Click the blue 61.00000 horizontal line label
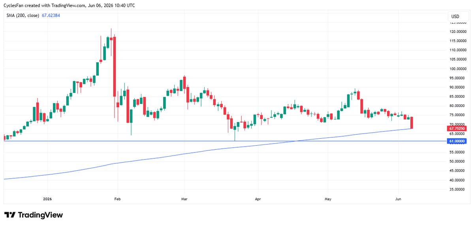The height and width of the screenshot is (226, 474). click(457, 141)
